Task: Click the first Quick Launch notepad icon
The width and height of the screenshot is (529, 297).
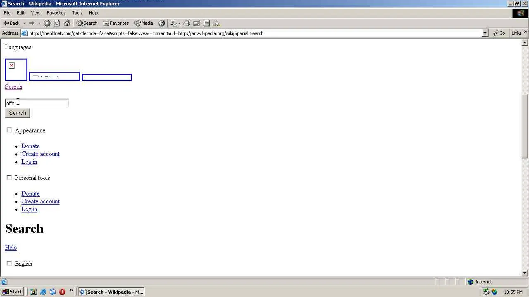Action: (34, 292)
